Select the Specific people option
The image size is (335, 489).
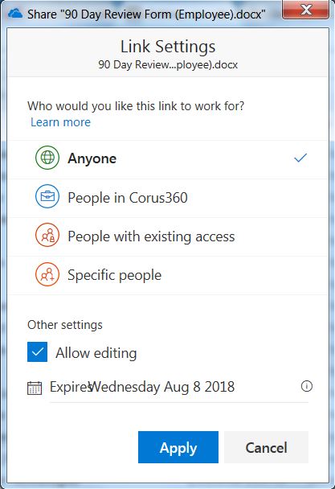(x=168, y=275)
